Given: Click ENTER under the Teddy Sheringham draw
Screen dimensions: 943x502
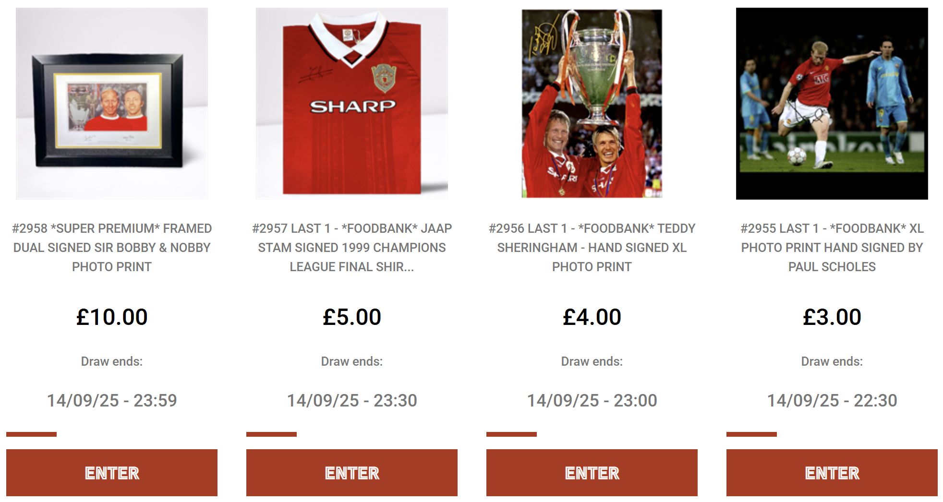Looking at the screenshot, I should pos(592,473).
